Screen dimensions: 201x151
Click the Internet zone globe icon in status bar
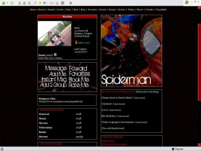173,149
